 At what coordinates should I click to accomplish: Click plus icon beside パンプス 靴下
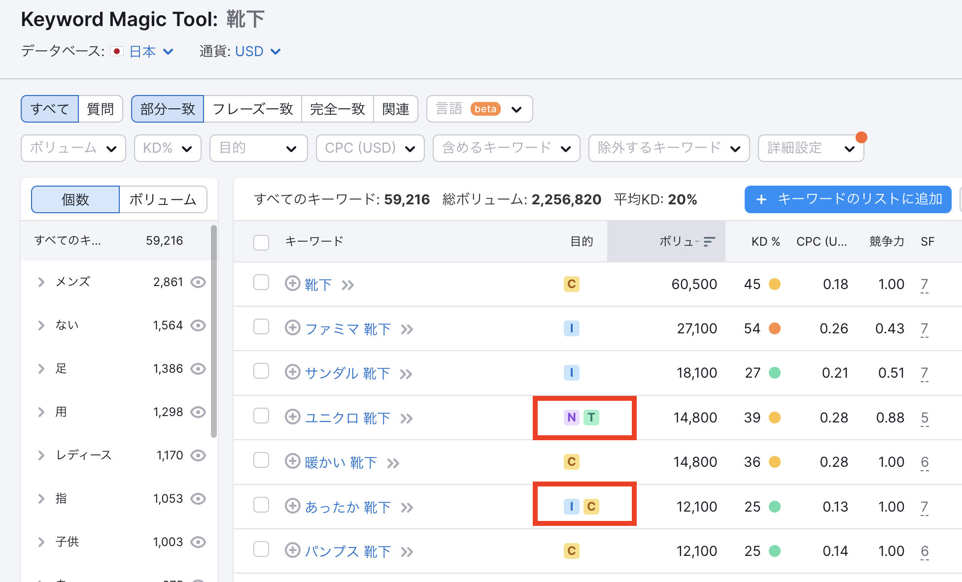tap(293, 550)
